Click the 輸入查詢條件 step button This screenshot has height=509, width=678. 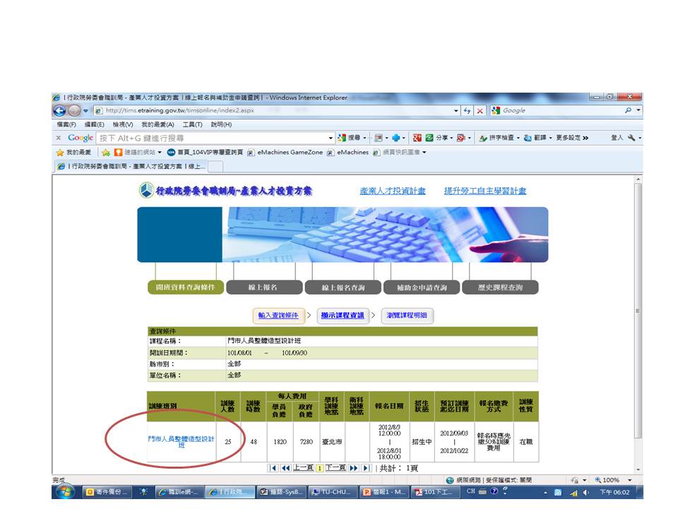278,315
